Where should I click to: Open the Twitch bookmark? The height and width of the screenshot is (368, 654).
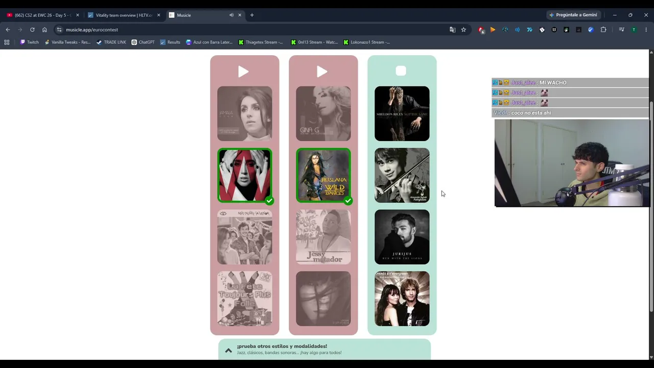pos(29,42)
